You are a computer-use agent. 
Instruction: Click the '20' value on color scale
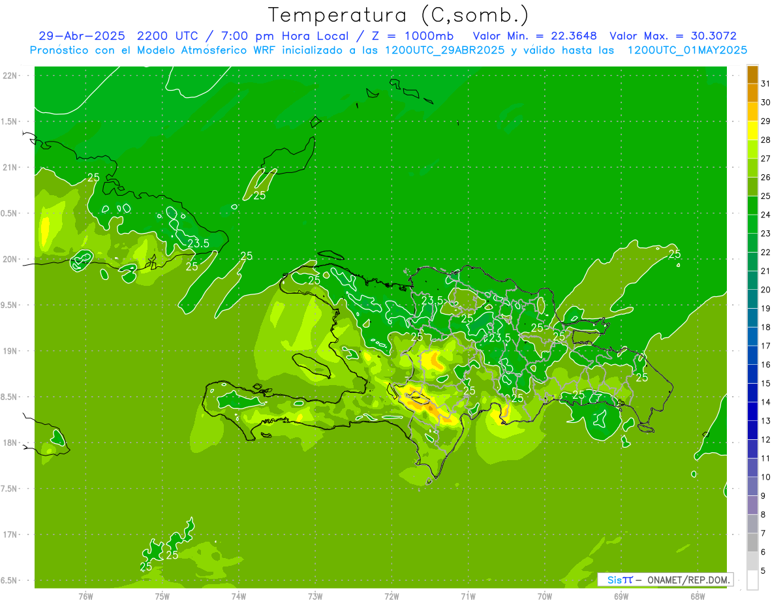766,290
